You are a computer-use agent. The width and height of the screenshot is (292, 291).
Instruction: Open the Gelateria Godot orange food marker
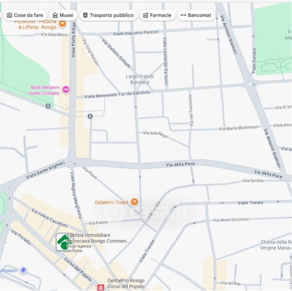[x=135, y=202]
